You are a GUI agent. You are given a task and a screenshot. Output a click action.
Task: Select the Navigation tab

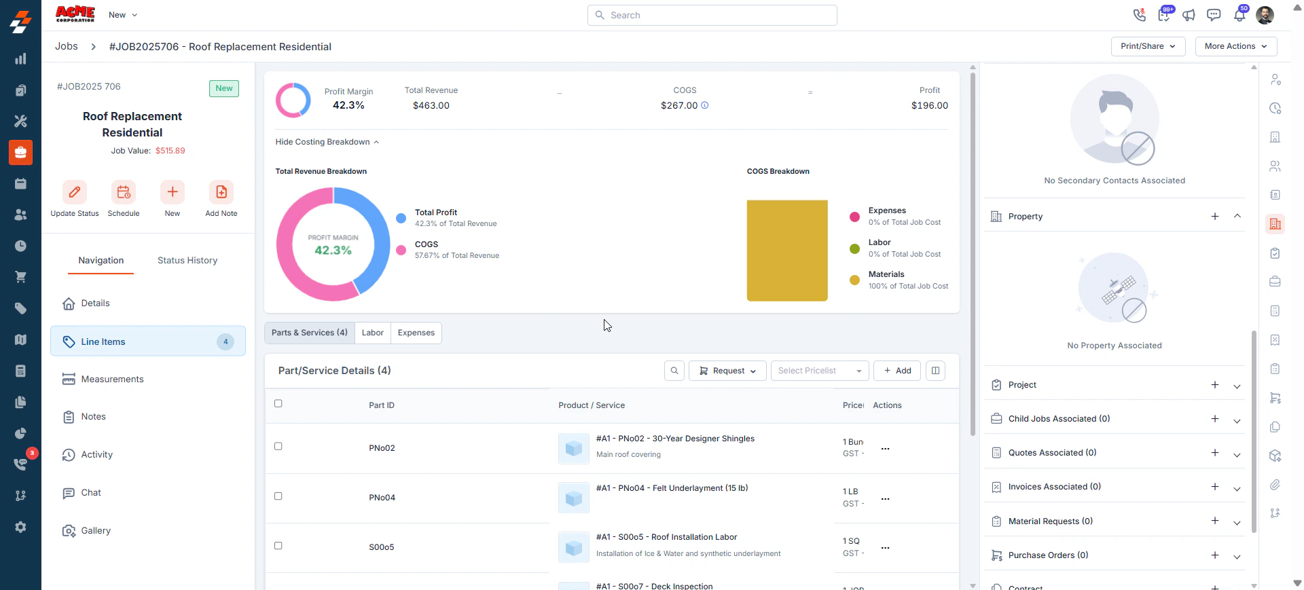click(x=101, y=261)
